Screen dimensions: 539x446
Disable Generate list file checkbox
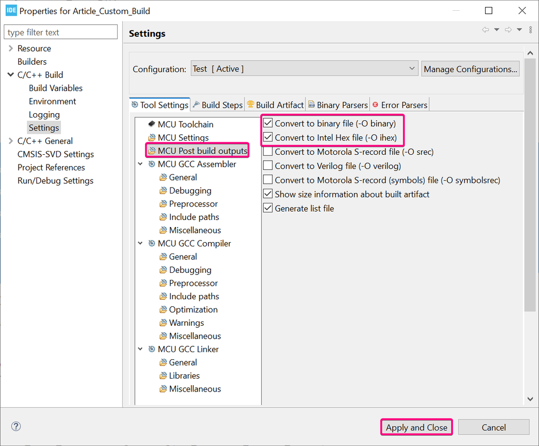pos(268,208)
